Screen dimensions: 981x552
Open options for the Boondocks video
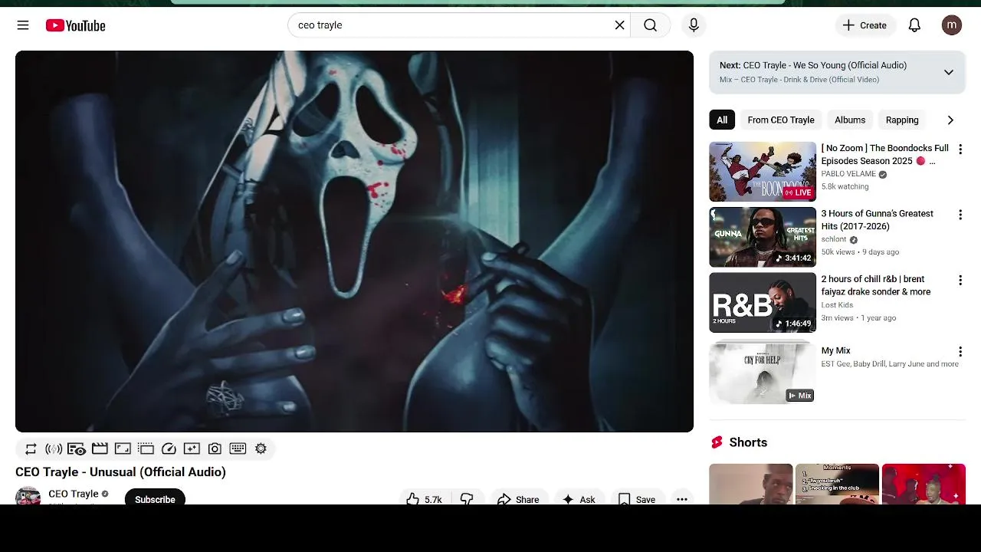click(x=960, y=149)
